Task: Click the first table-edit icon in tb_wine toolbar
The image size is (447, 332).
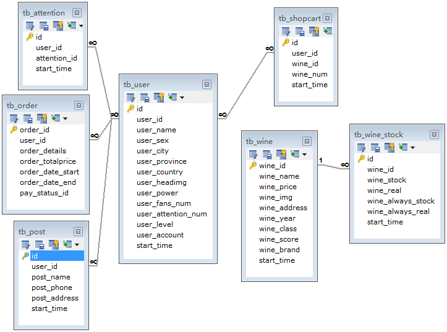Action: pos(253,155)
